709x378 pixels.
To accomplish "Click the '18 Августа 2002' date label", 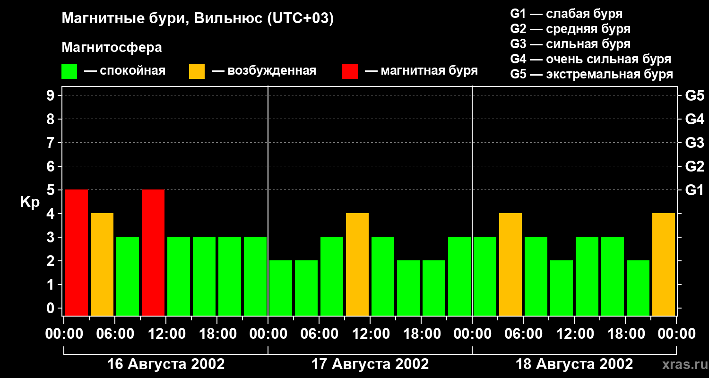I will [x=574, y=364].
